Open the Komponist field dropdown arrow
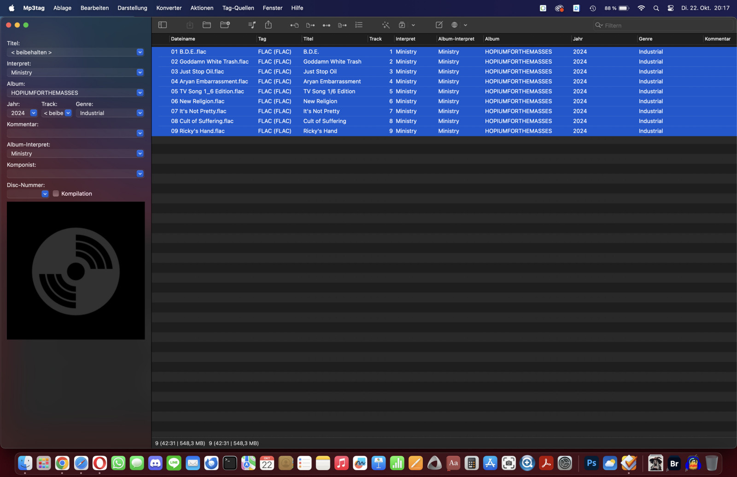Viewport: 737px width, 477px height. tap(140, 174)
